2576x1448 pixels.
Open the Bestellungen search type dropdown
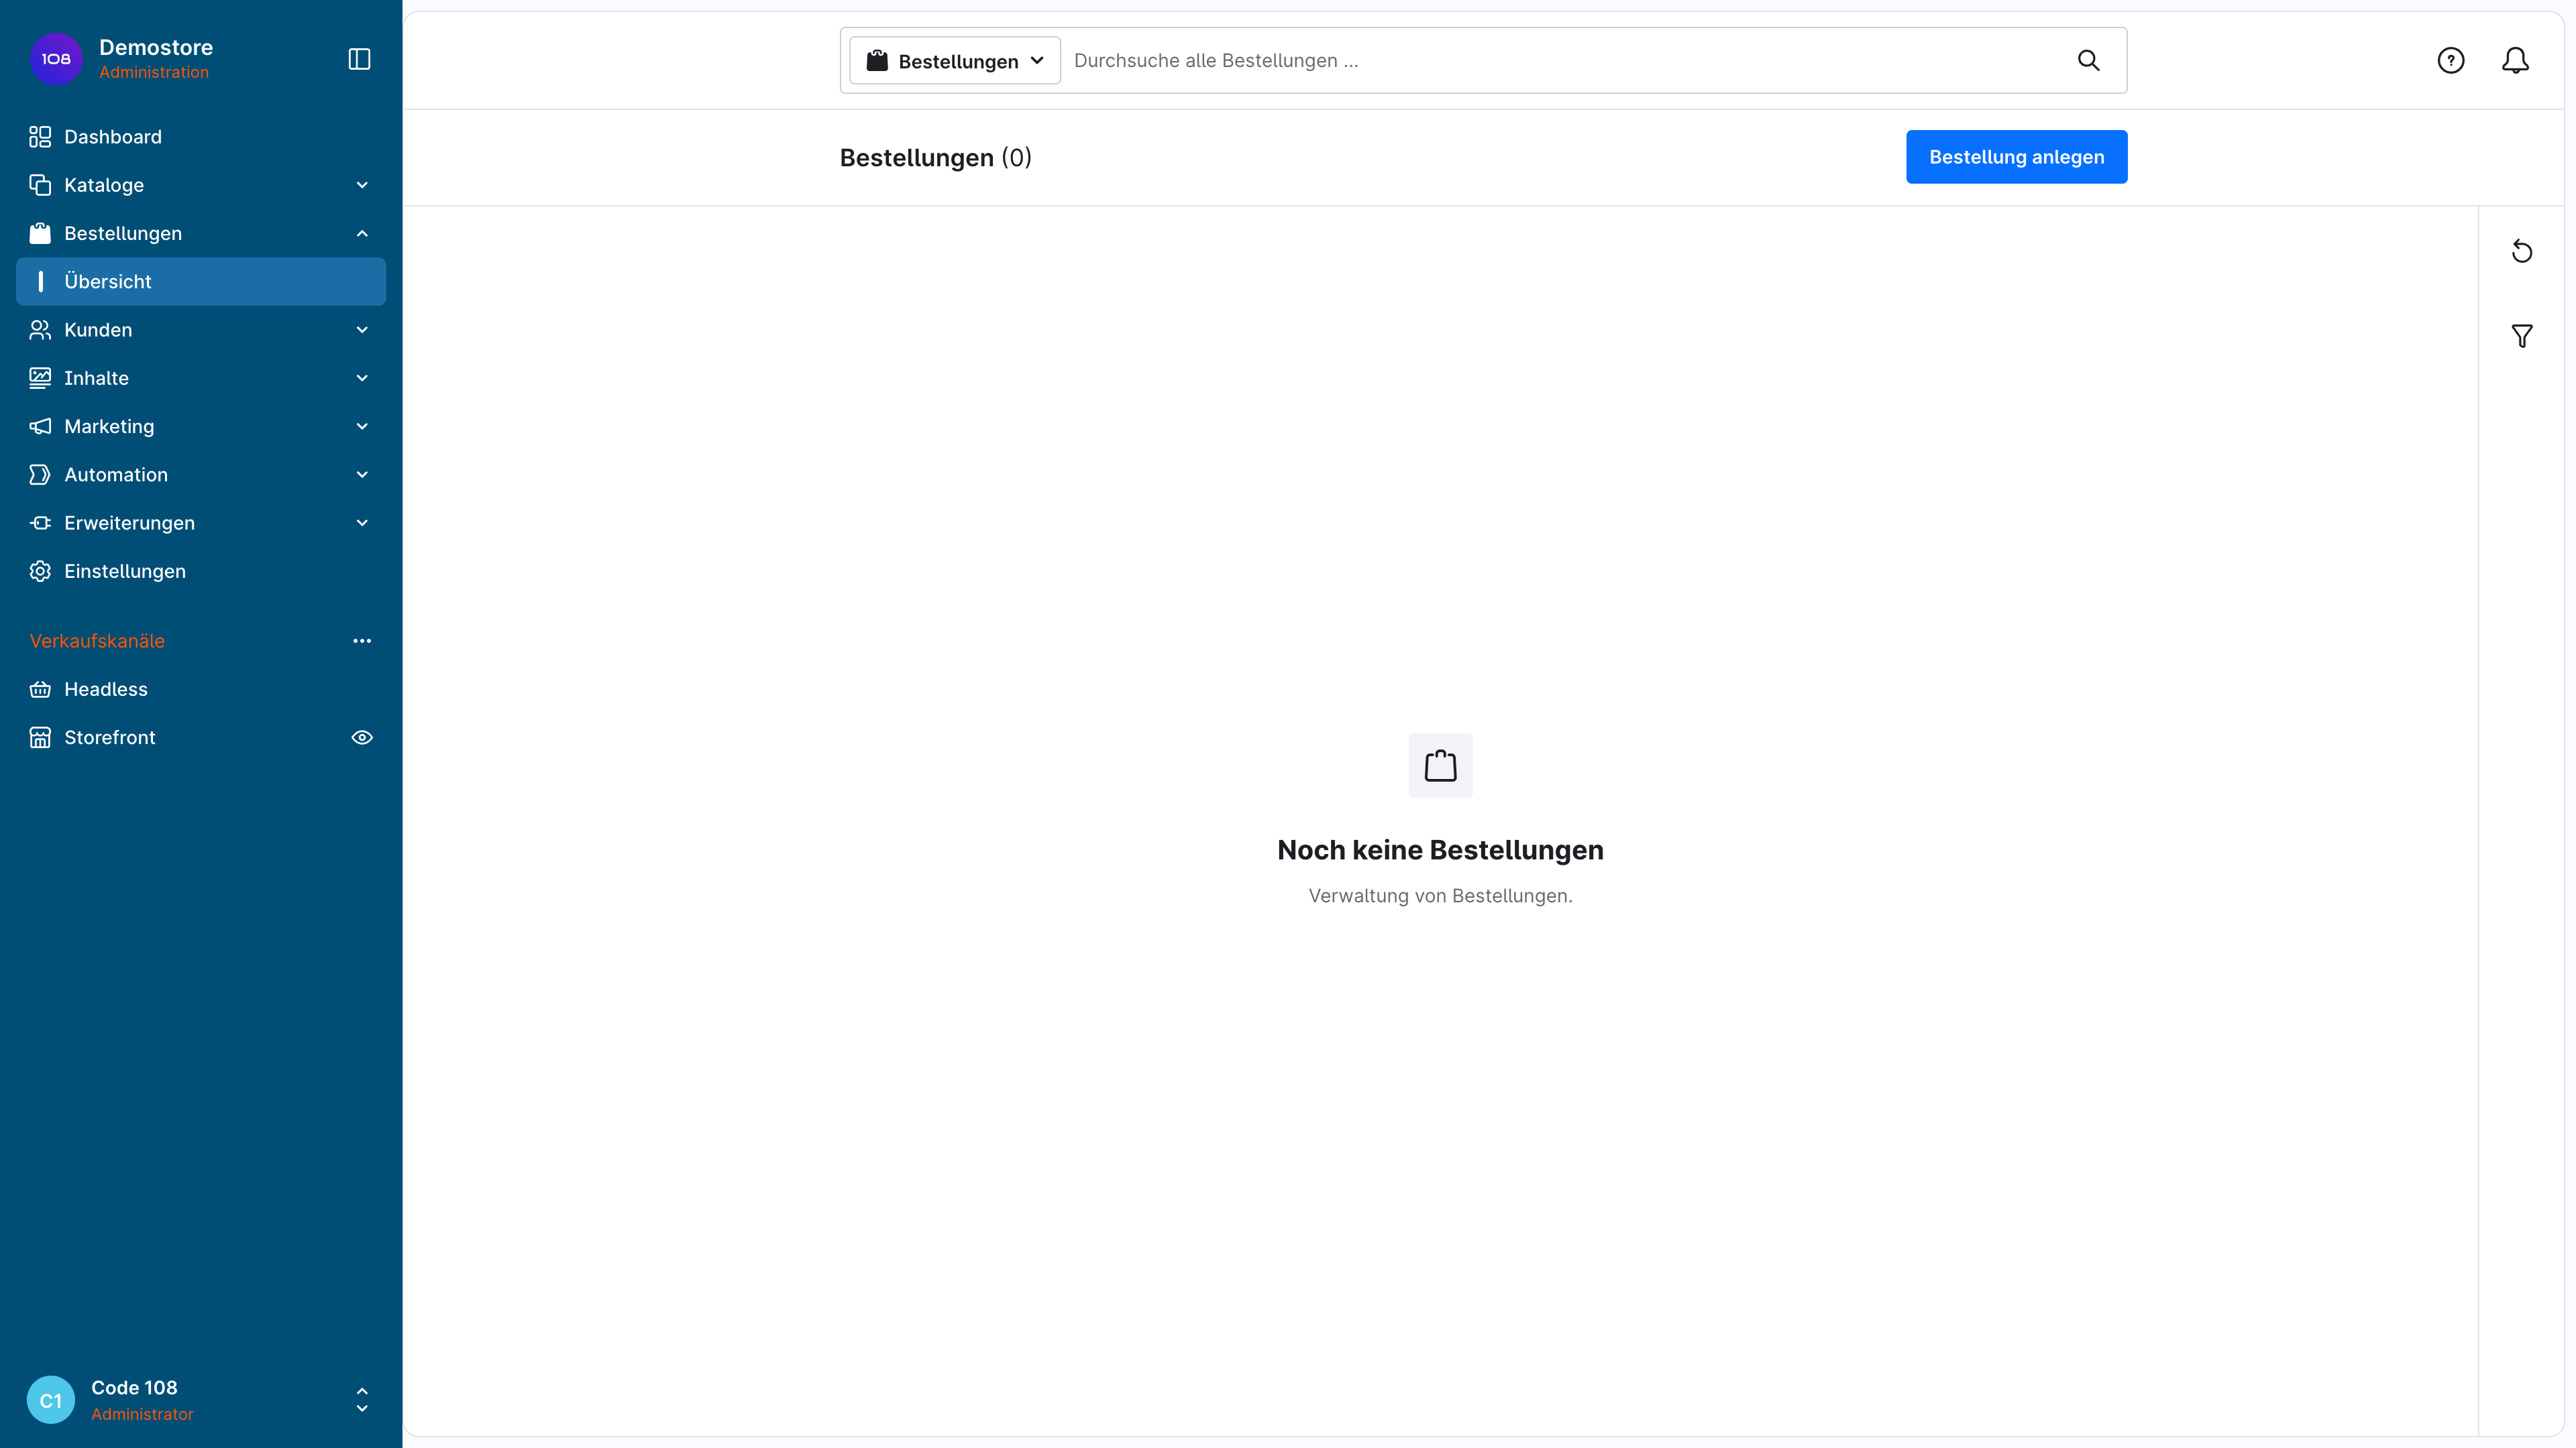(x=954, y=60)
